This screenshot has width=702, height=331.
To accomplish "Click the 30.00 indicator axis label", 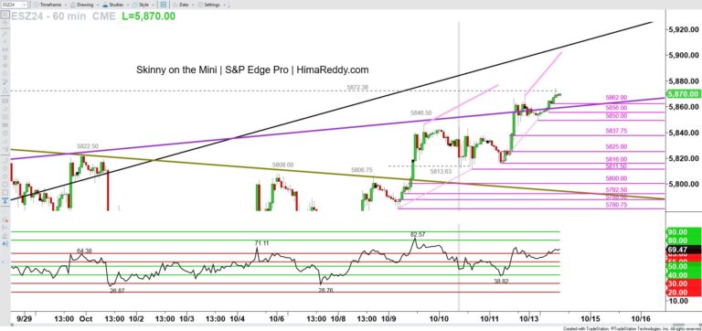I will coord(683,283).
